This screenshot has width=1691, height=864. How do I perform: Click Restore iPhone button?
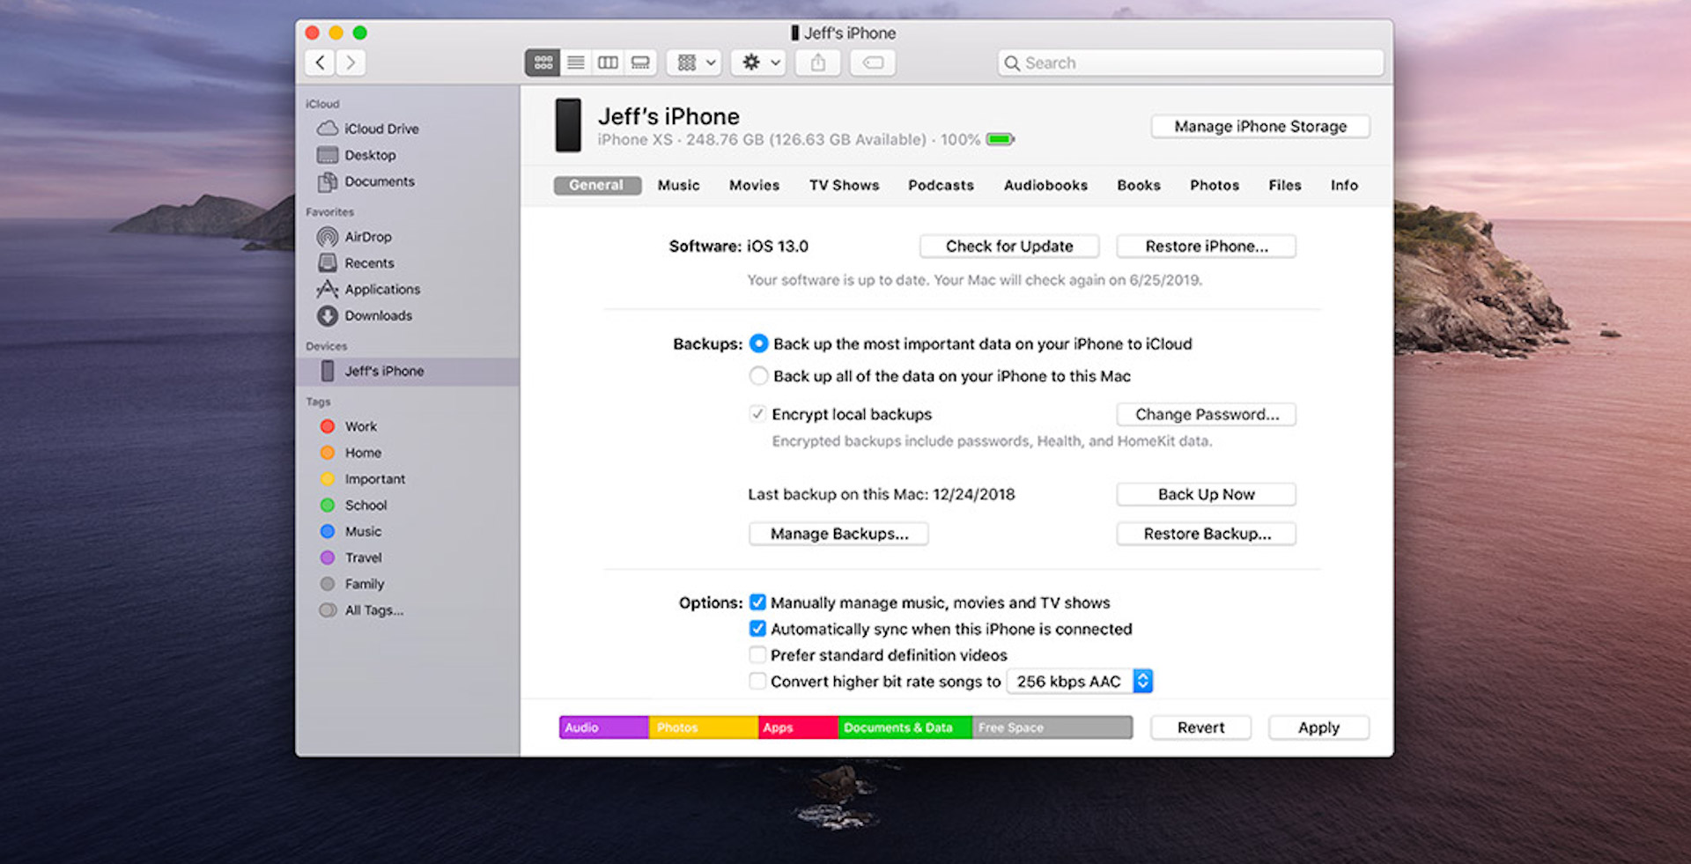[x=1207, y=247]
